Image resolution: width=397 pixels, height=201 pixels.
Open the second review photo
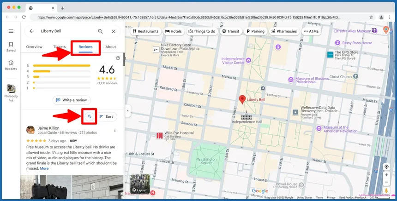tap(98, 187)
